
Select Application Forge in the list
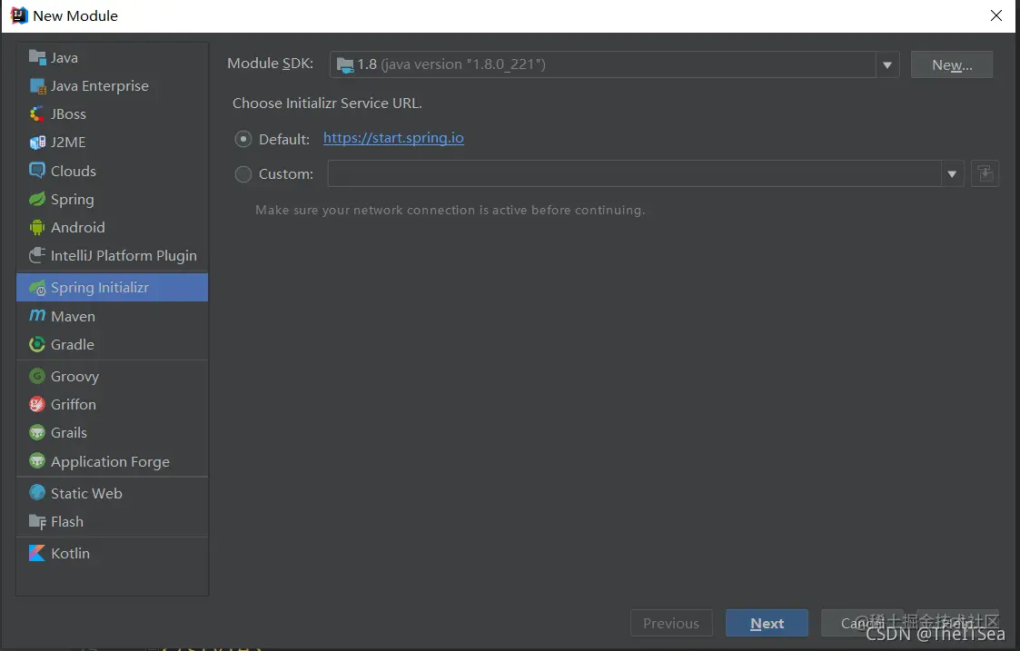[112, 461]
